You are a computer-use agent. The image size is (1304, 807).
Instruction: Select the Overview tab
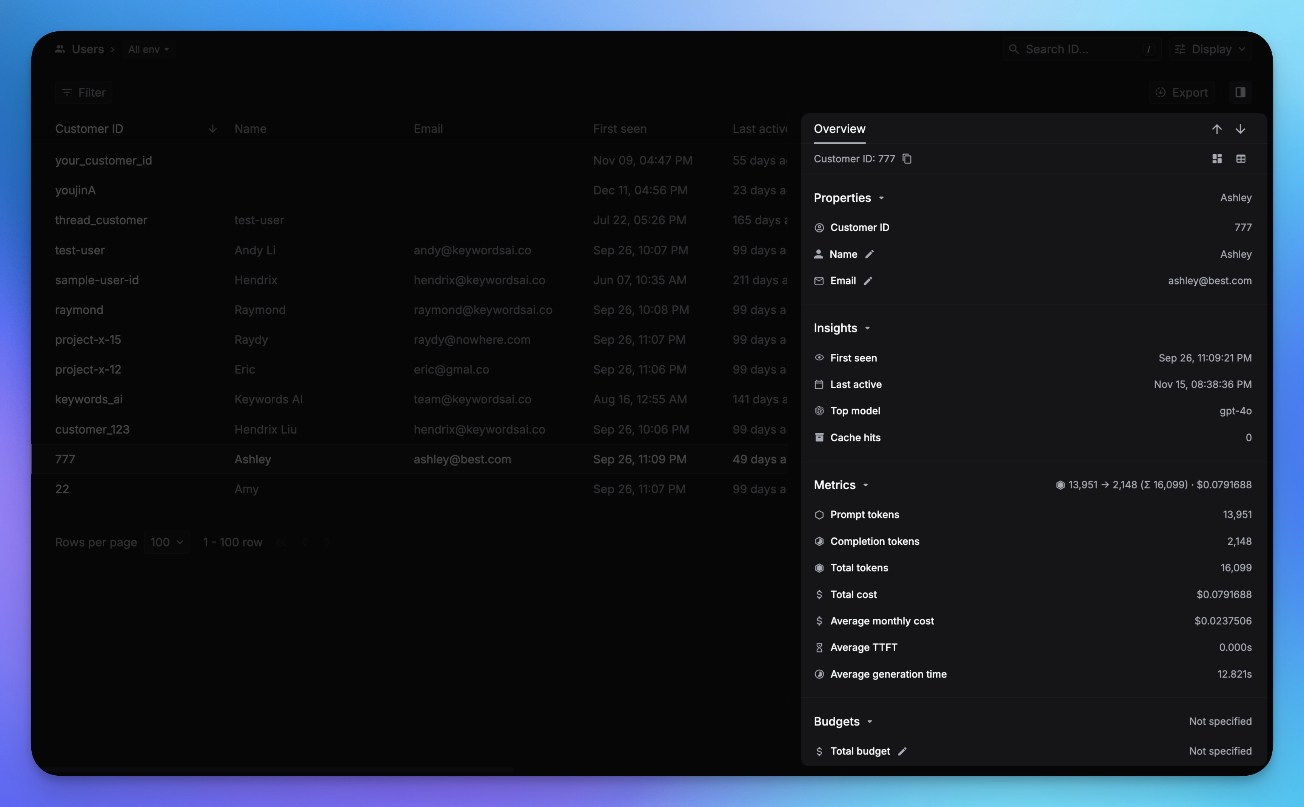pyautogui.click(x=839, y=129)
